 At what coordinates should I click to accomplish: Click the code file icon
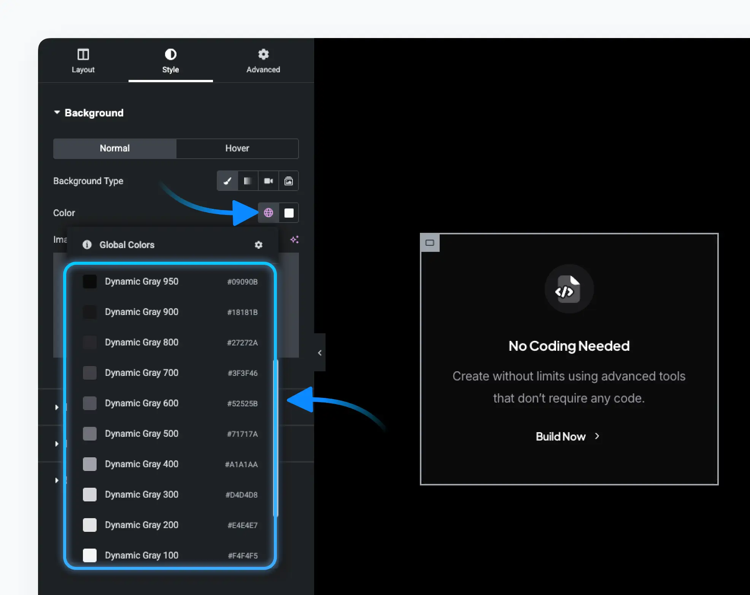click(569, 289)
